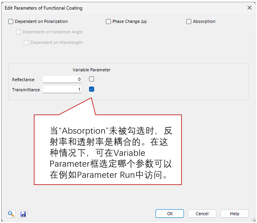Viewport: 257px width, 223px height.
Task: Click the dialog title text
Action: click(44, 8)
